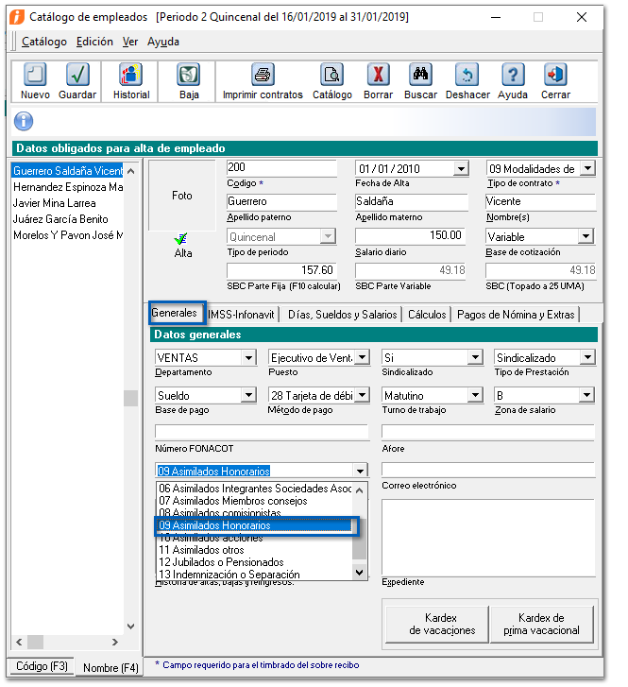Click the Número FONACOT input field
This screenshot has width=628, height=687.
(x=262, y=432)
